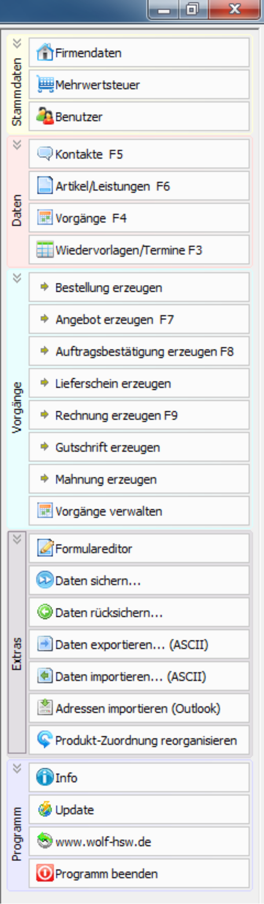Click the Mehrwertsteuer shopping cart icon

[45, 84]
